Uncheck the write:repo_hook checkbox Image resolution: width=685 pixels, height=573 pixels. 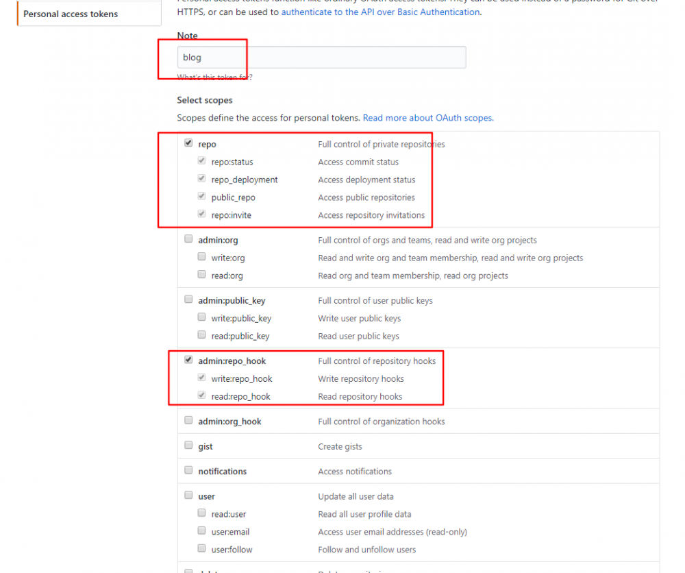click(x=201, y=377)
